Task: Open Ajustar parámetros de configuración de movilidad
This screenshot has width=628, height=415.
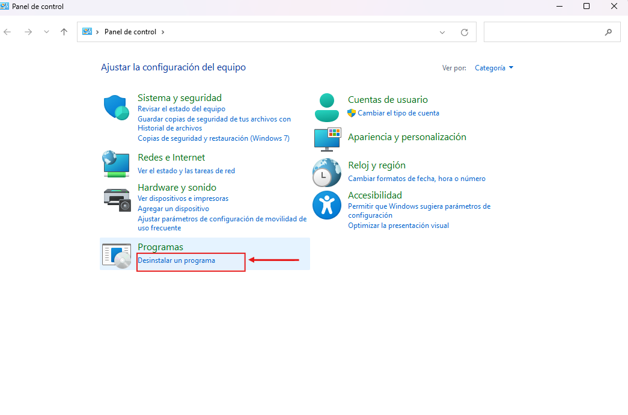Action: point(222,223)
